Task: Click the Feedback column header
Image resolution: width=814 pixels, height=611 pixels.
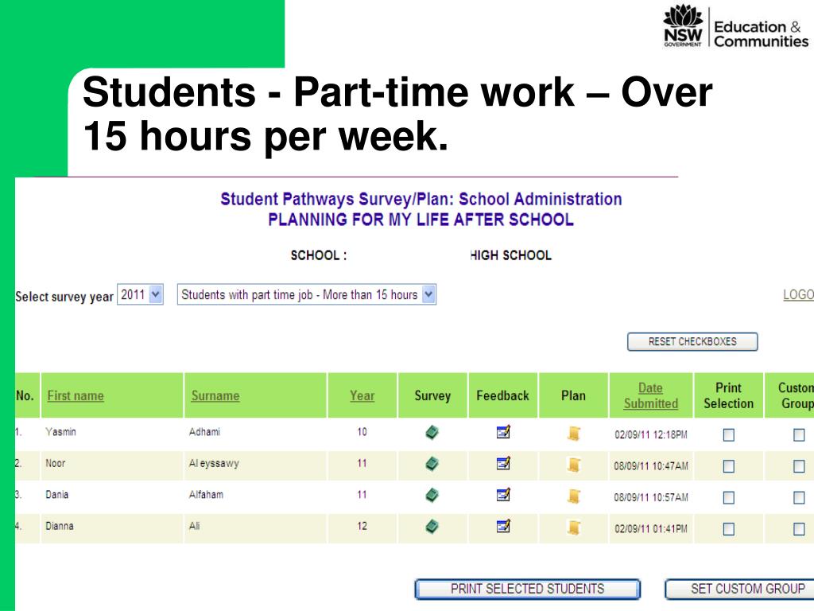Action: coord(502,396)
